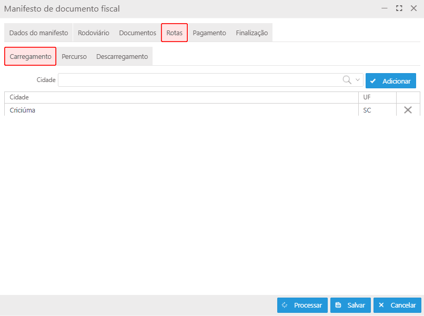Click the Processar button
This screenshot has height=316, width=424.
tap(302, 305)
